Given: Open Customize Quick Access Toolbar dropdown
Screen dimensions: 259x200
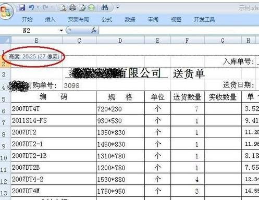Looking at the screenshot, I should tap(118, 7).
